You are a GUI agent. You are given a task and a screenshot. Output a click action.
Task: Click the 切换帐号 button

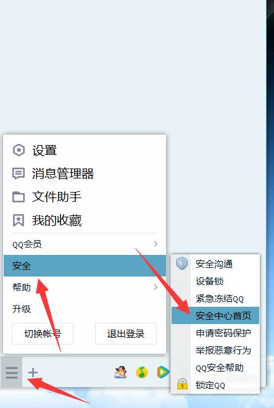[x=43, y=333]
